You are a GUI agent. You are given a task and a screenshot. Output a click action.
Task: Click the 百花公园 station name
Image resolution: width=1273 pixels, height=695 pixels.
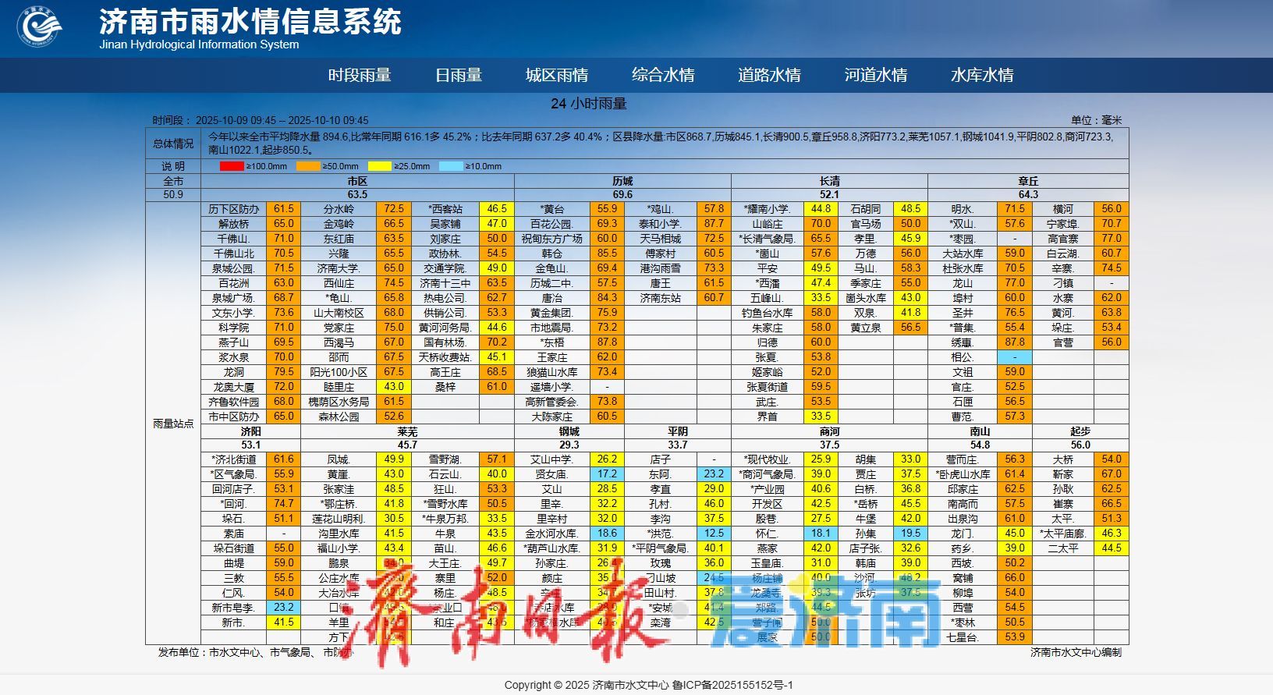click(552, 224)
